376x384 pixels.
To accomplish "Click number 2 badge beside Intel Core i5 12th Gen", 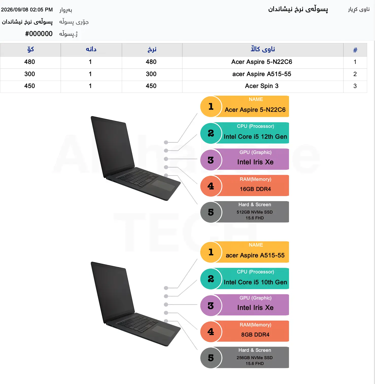I will point(211,133).
